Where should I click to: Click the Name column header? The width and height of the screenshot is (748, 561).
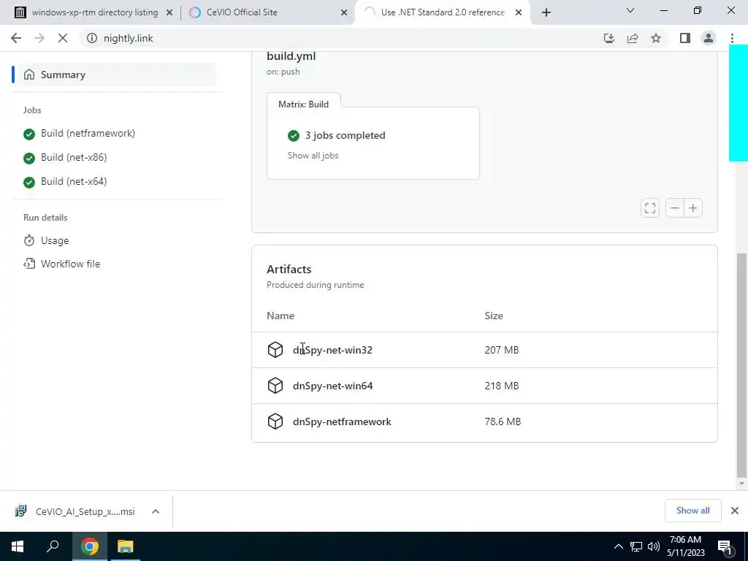click(280, 316)
